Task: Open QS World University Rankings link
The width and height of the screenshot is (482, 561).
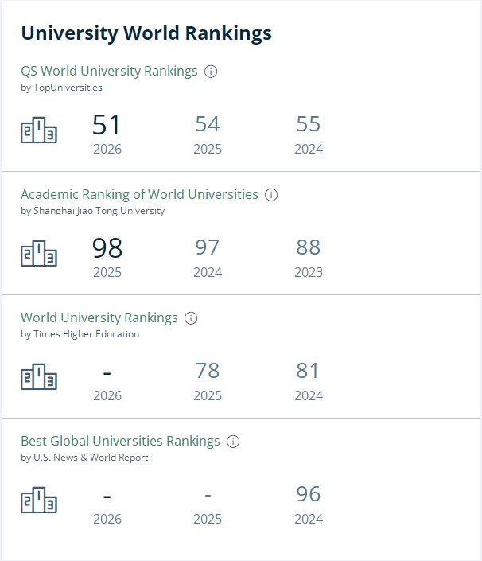Action: click(x=109, y=71)
